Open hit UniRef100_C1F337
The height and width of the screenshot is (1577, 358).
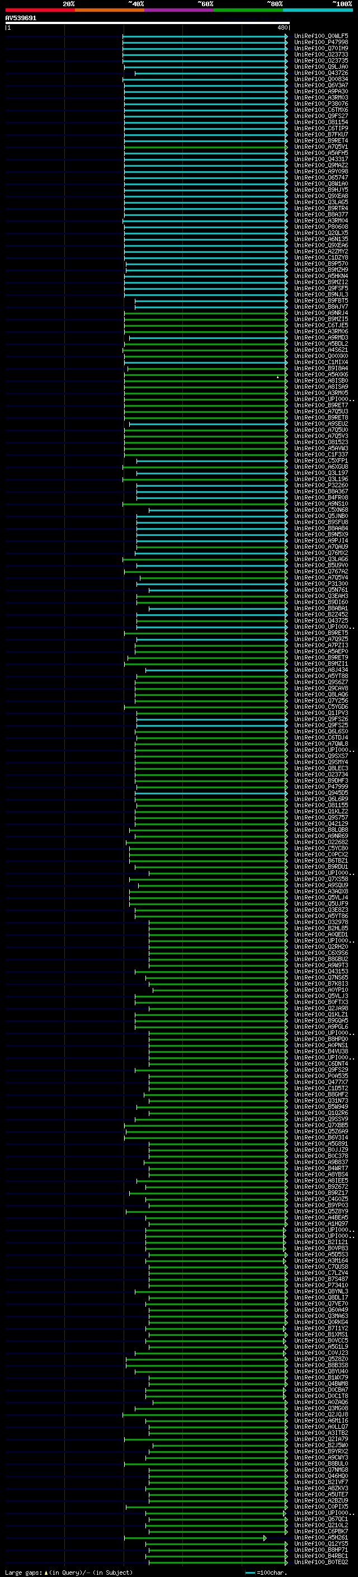[x=321, y=454]
